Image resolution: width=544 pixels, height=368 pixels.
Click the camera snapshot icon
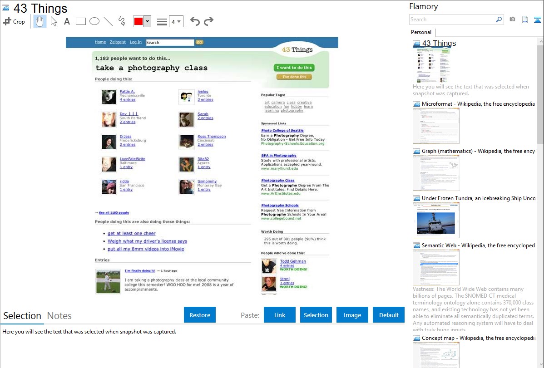click(512, 20)
